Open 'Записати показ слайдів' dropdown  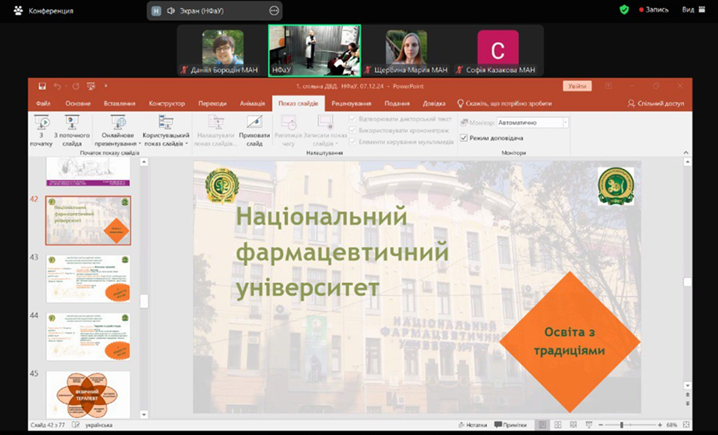coord(325,131)
